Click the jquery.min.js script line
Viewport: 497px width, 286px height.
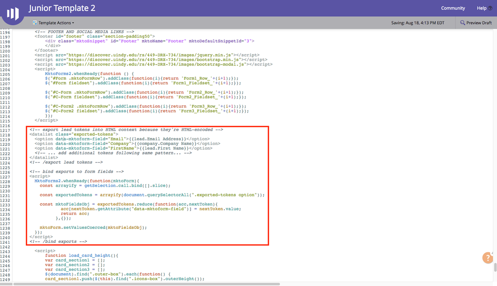(147, 55)
